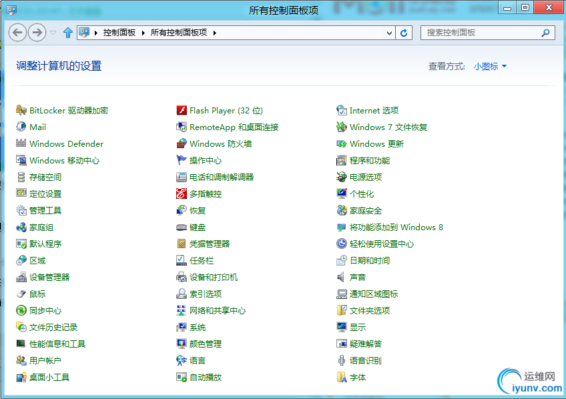Open the 轻松使用设置中心 icon

342,244
